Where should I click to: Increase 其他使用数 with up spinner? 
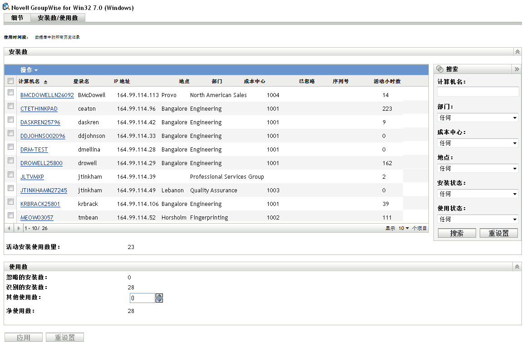pos(159,295)
